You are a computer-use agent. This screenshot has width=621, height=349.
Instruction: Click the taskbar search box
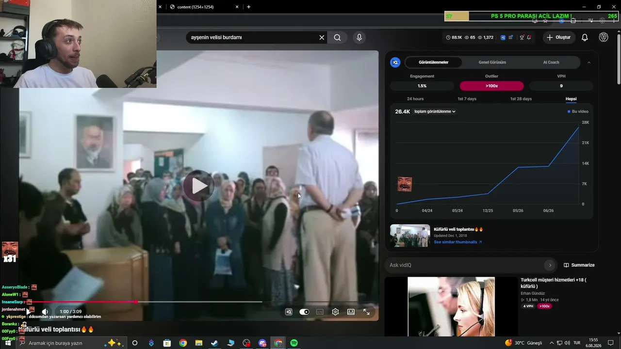(x=70, y=343)
